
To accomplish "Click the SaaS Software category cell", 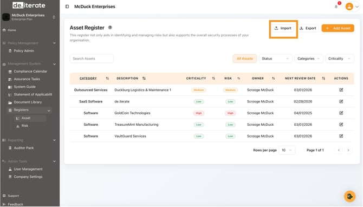I will point(91,101).
